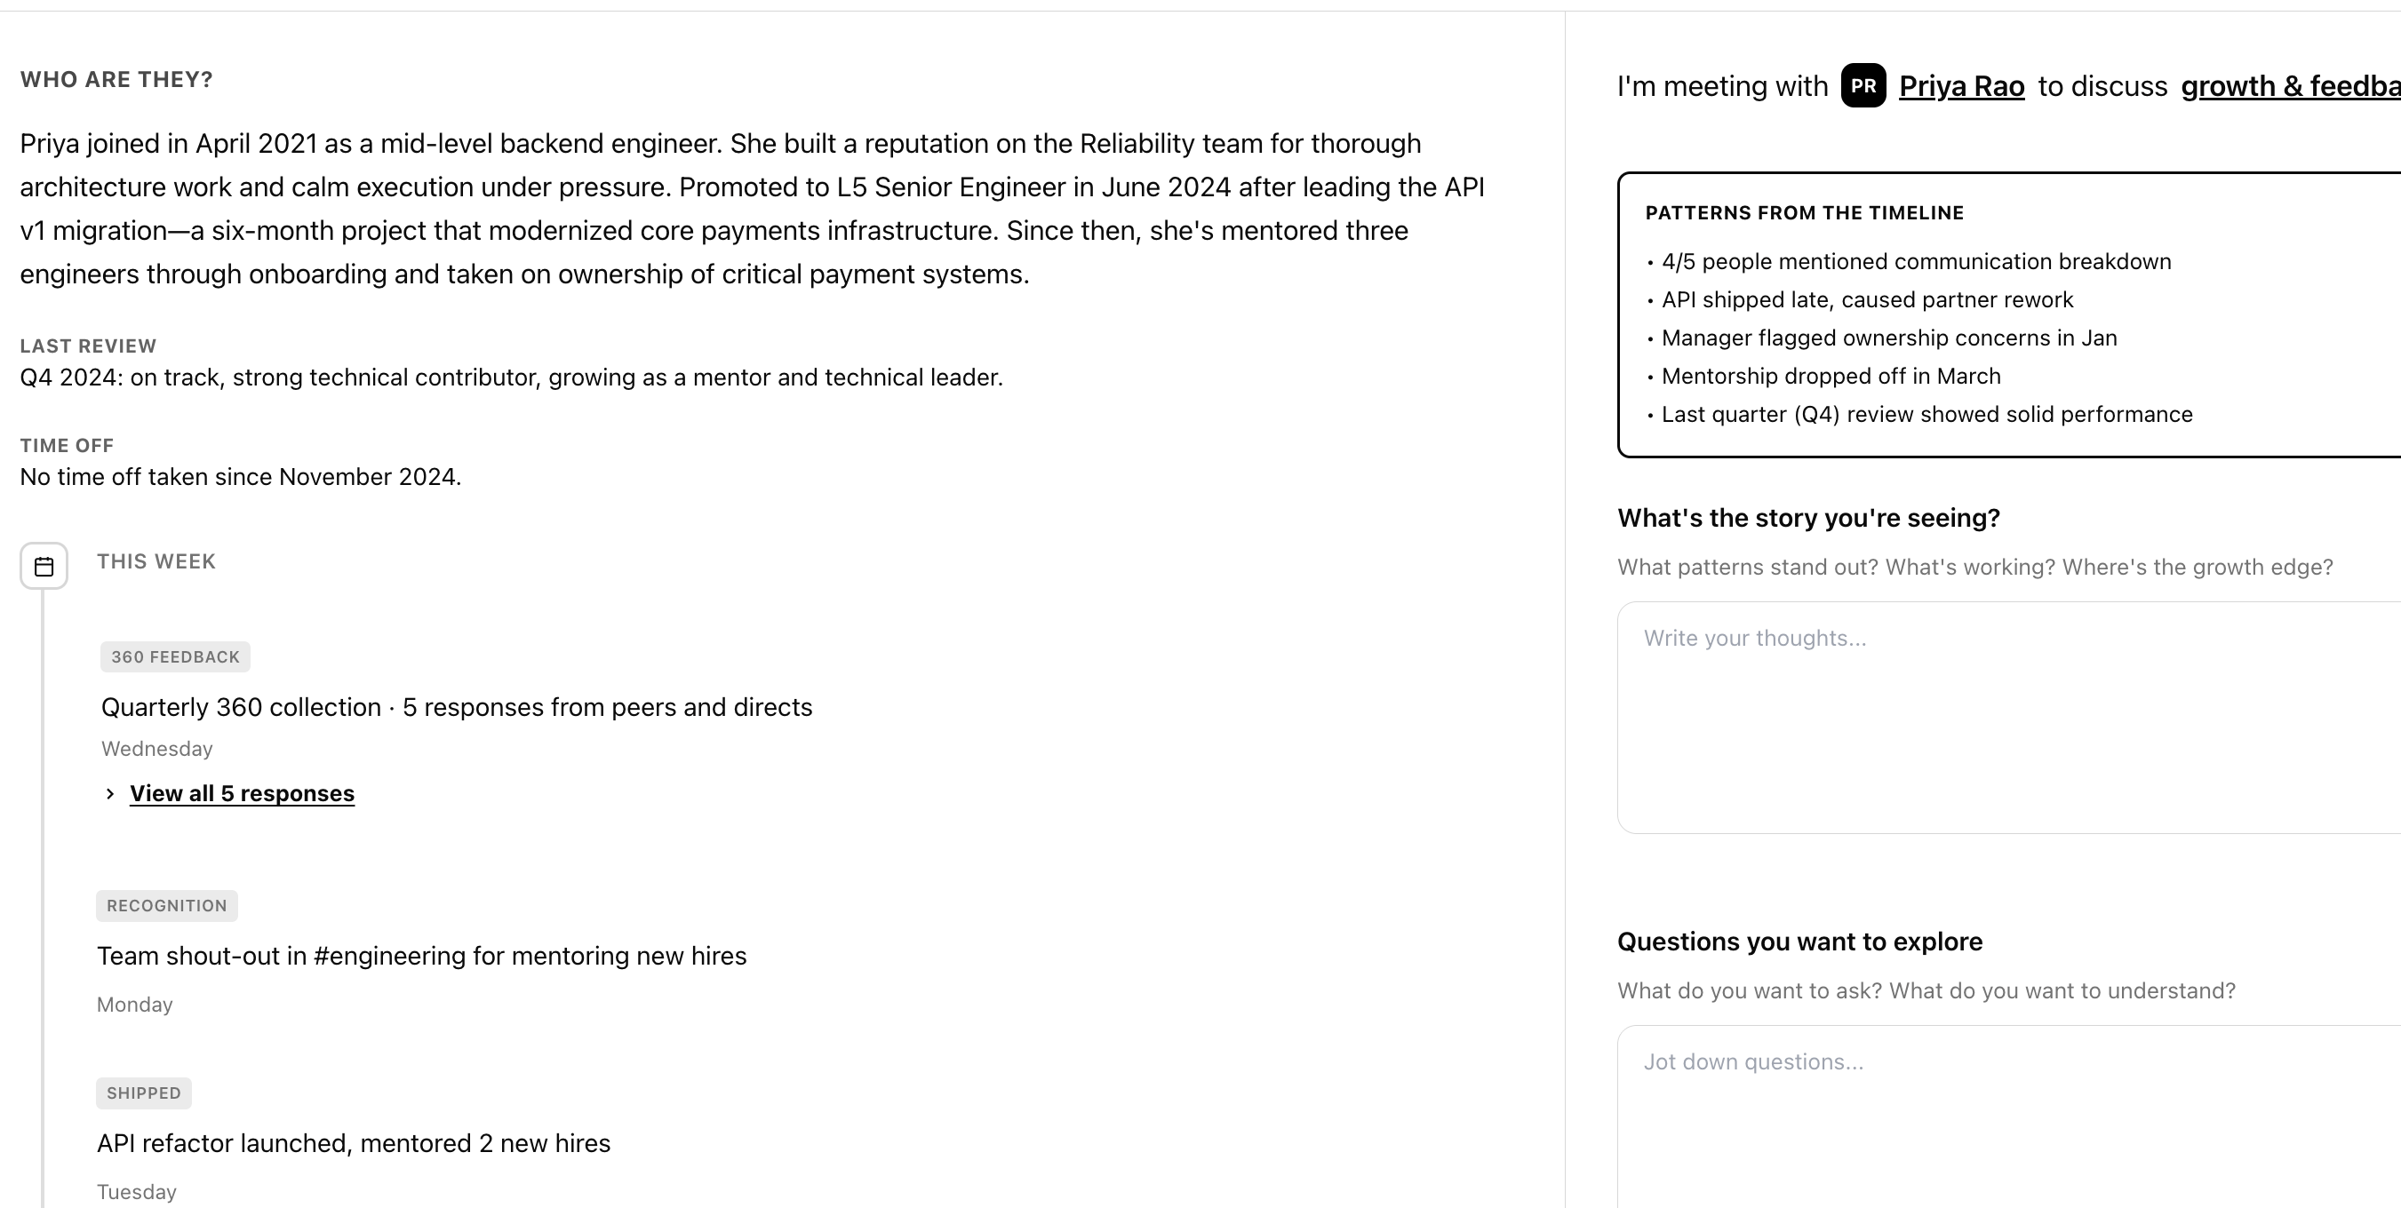This screenshot has width=2401, height=1208.
Task: Select the API refactor launched timeline entry
Action: [354, 1143]
